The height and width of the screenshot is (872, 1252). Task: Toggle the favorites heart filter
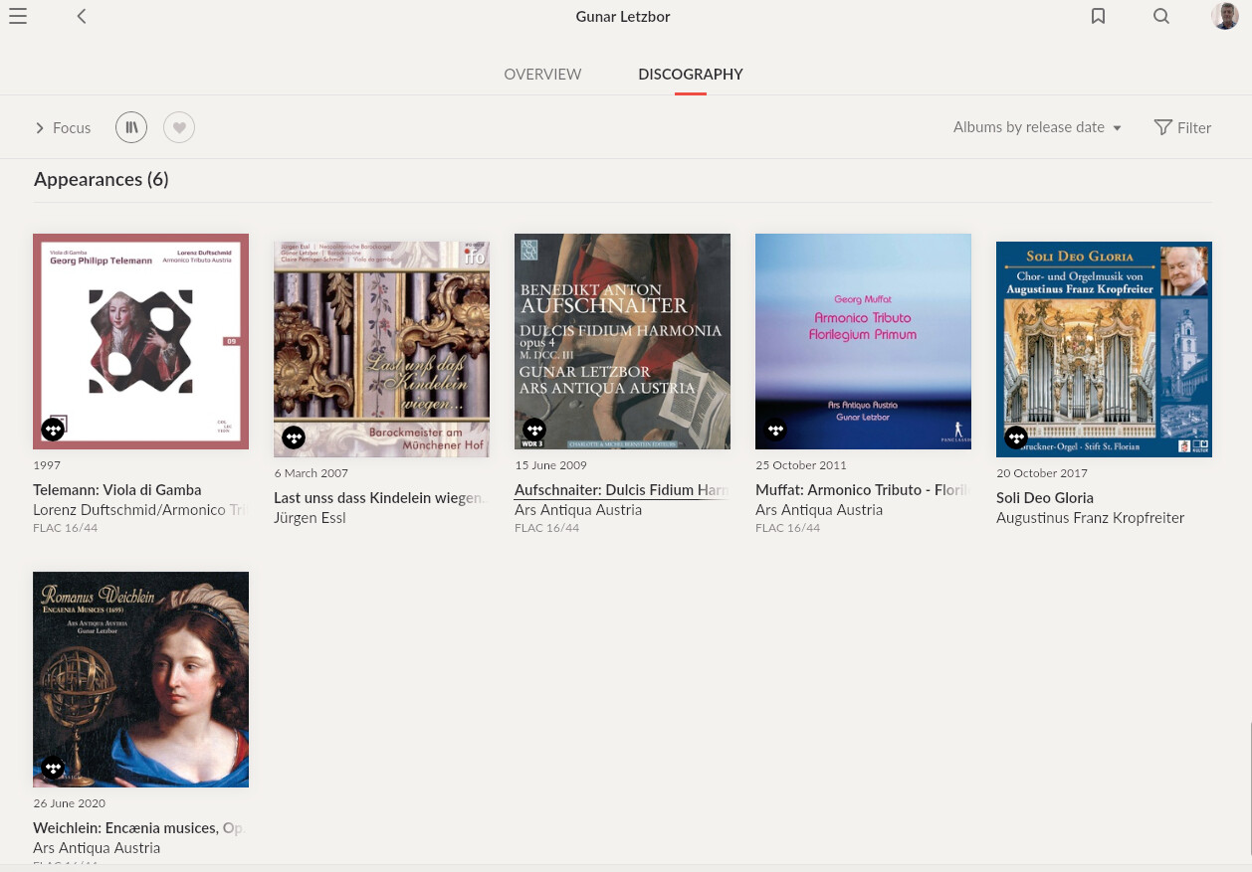179,127
